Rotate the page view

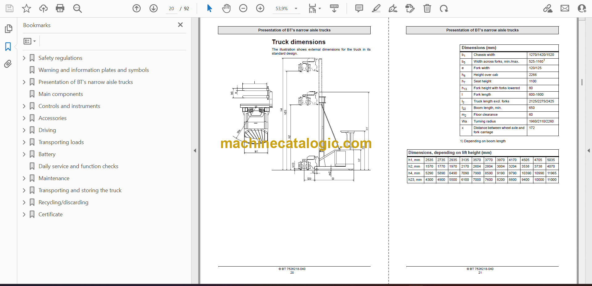(444, 8)
